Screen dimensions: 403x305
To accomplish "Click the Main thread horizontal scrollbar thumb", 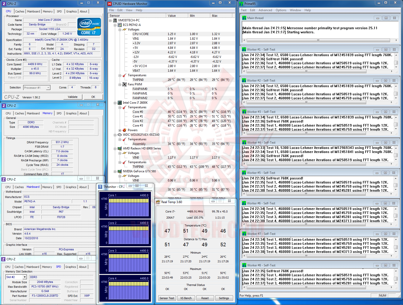I will click(318, 40).
